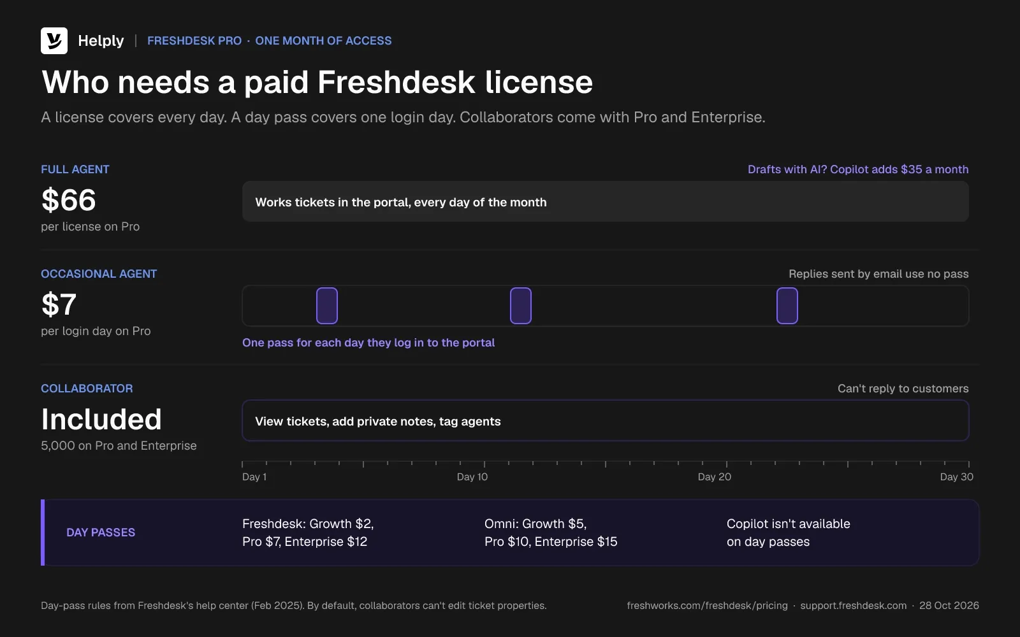Click the day-pass rules footnote
This screenshot has height=637, width=1020.
pos(294,606)
